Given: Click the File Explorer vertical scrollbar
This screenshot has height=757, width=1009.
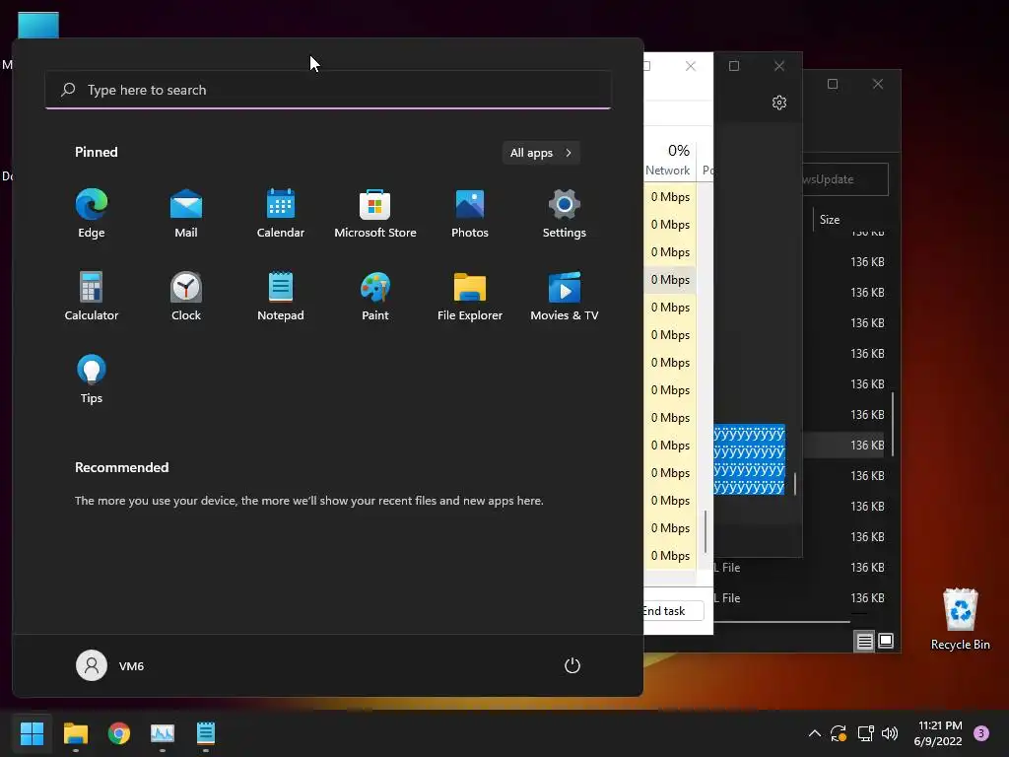Looking at the screenshot, I should click(x=893, y=424).
